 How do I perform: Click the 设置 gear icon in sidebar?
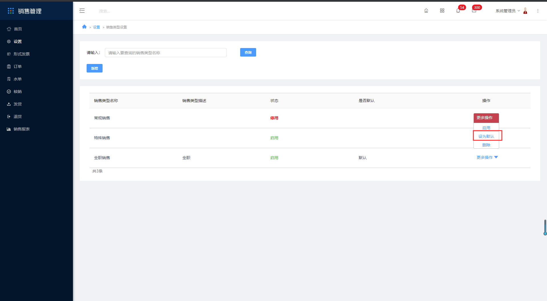[x=9, y=41]
